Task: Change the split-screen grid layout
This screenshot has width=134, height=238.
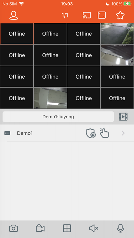Action: [67, 228]
